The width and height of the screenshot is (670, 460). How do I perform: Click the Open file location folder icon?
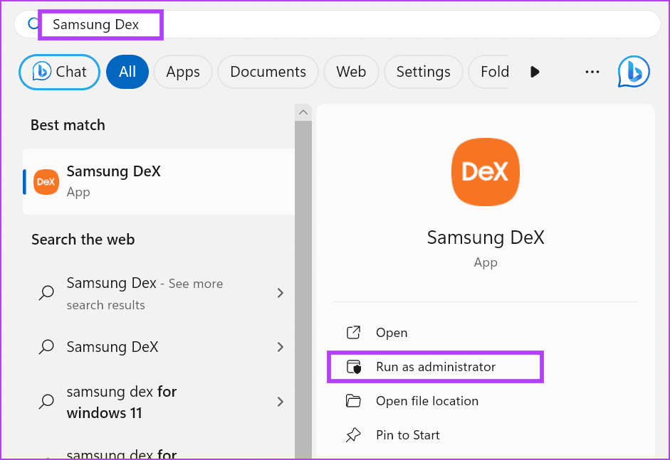tap(353, 401)
